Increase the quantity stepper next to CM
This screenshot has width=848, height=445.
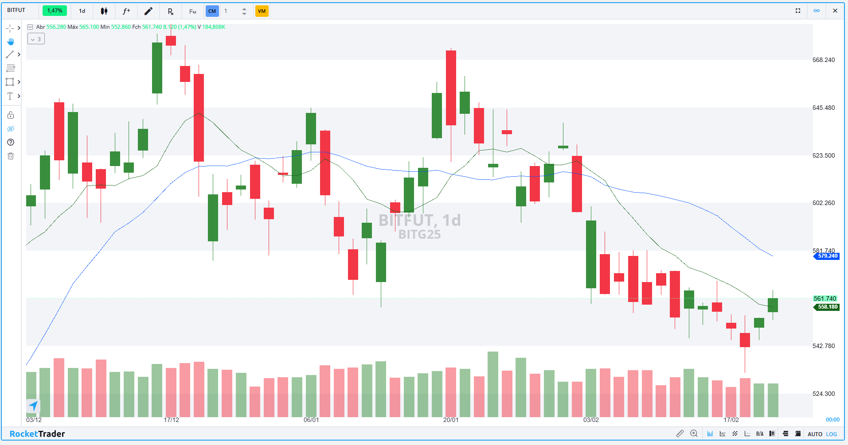click(244, 8)
